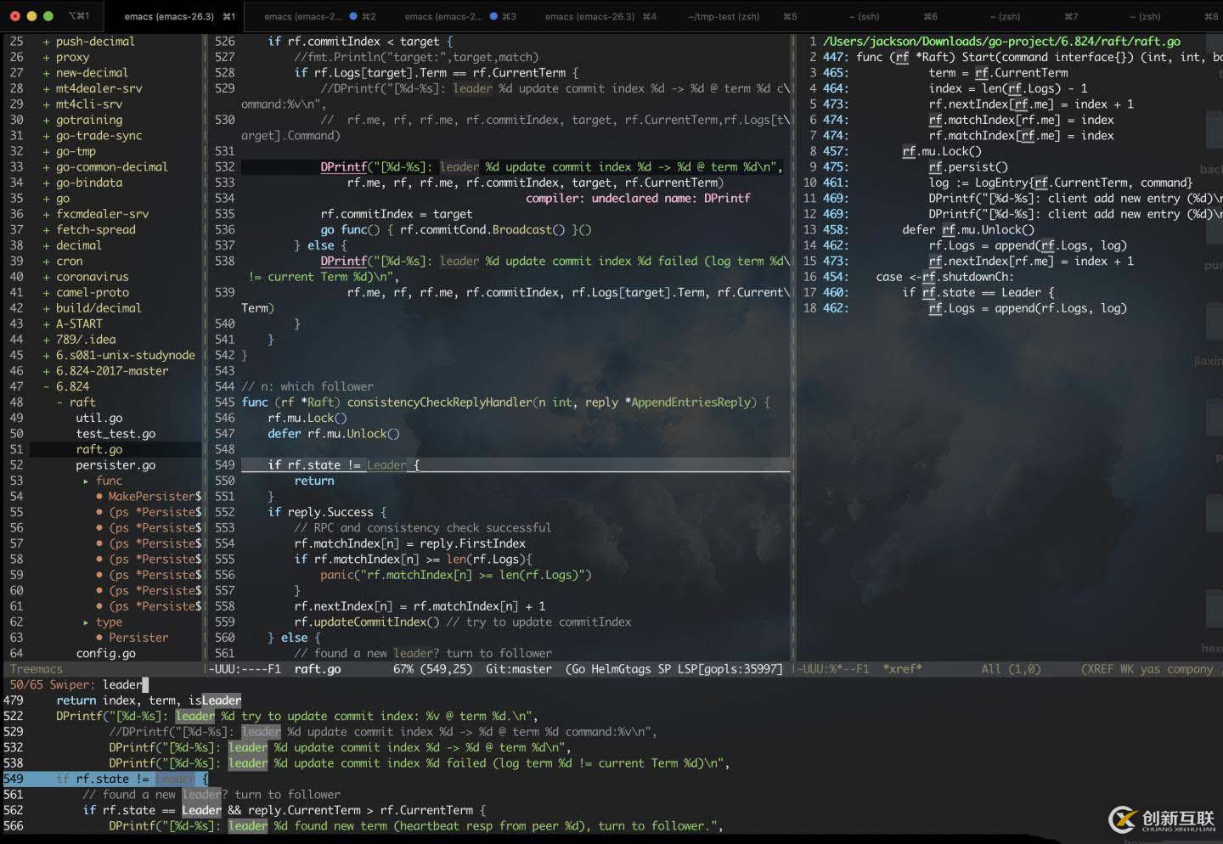Jump to xref result 447 func Start

[x=1022, y=57]
